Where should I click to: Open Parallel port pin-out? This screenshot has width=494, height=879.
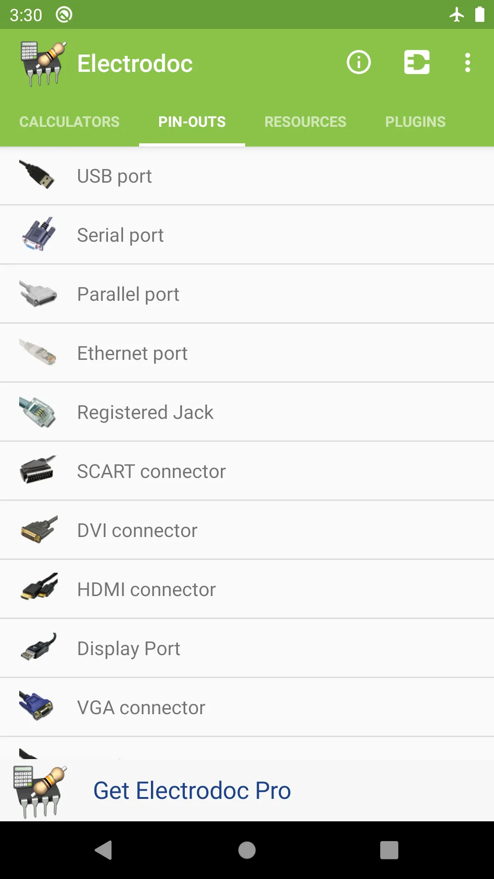(x=128, y=294)
